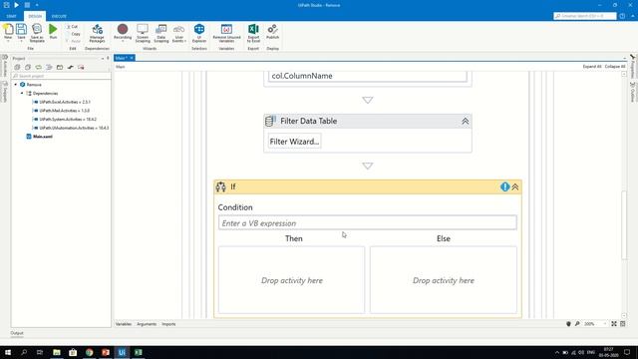The width and height of the screenshot is (638, 359).
Task: Click the save icon in title bar
Action: [7, 5]
